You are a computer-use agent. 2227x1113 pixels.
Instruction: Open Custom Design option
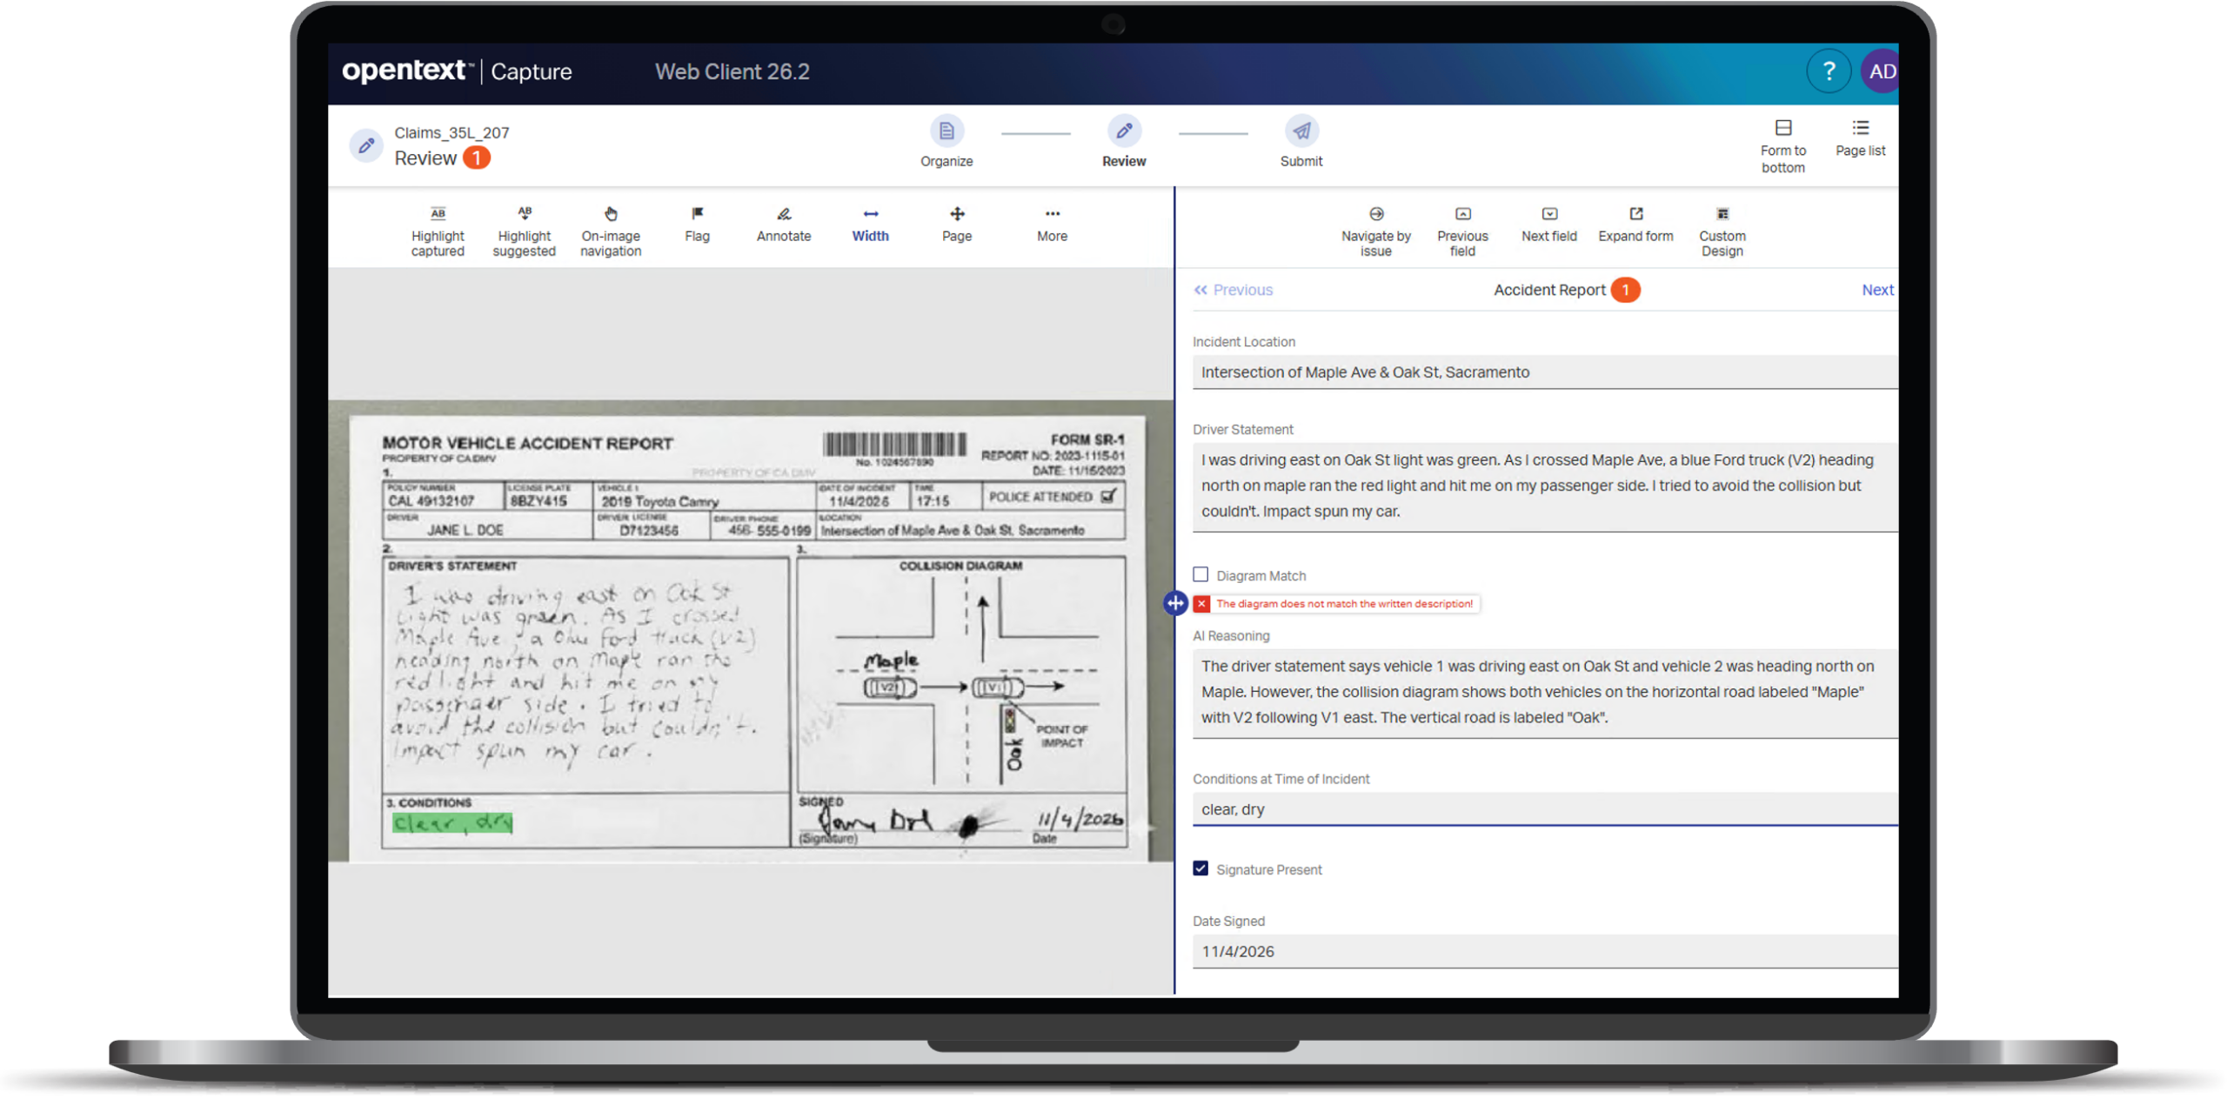coord(1722,231)
